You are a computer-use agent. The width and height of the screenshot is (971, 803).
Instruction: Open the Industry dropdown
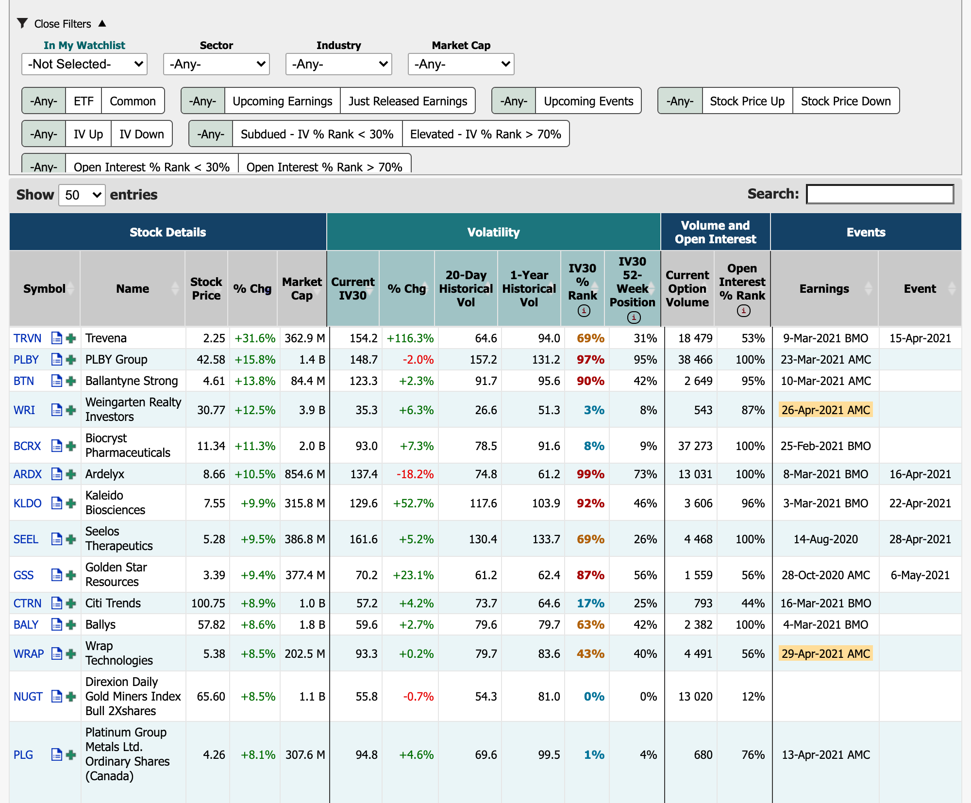[x=339, y=64]
